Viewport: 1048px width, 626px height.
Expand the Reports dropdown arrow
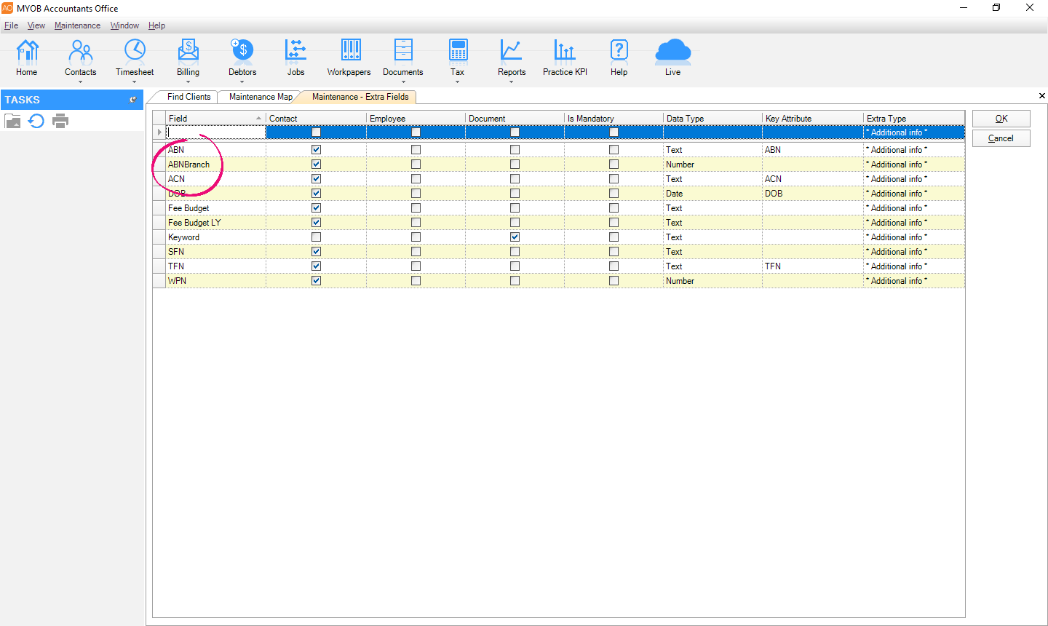512,82
